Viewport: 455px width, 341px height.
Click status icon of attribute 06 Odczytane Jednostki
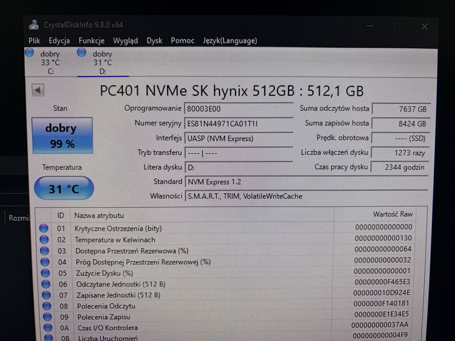click(x=46, y=284)
